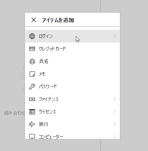Click the banknote icon for ファイナンス

tap(32, 99)
